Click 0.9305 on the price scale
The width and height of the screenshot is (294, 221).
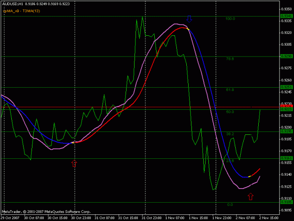coord(286,44)
